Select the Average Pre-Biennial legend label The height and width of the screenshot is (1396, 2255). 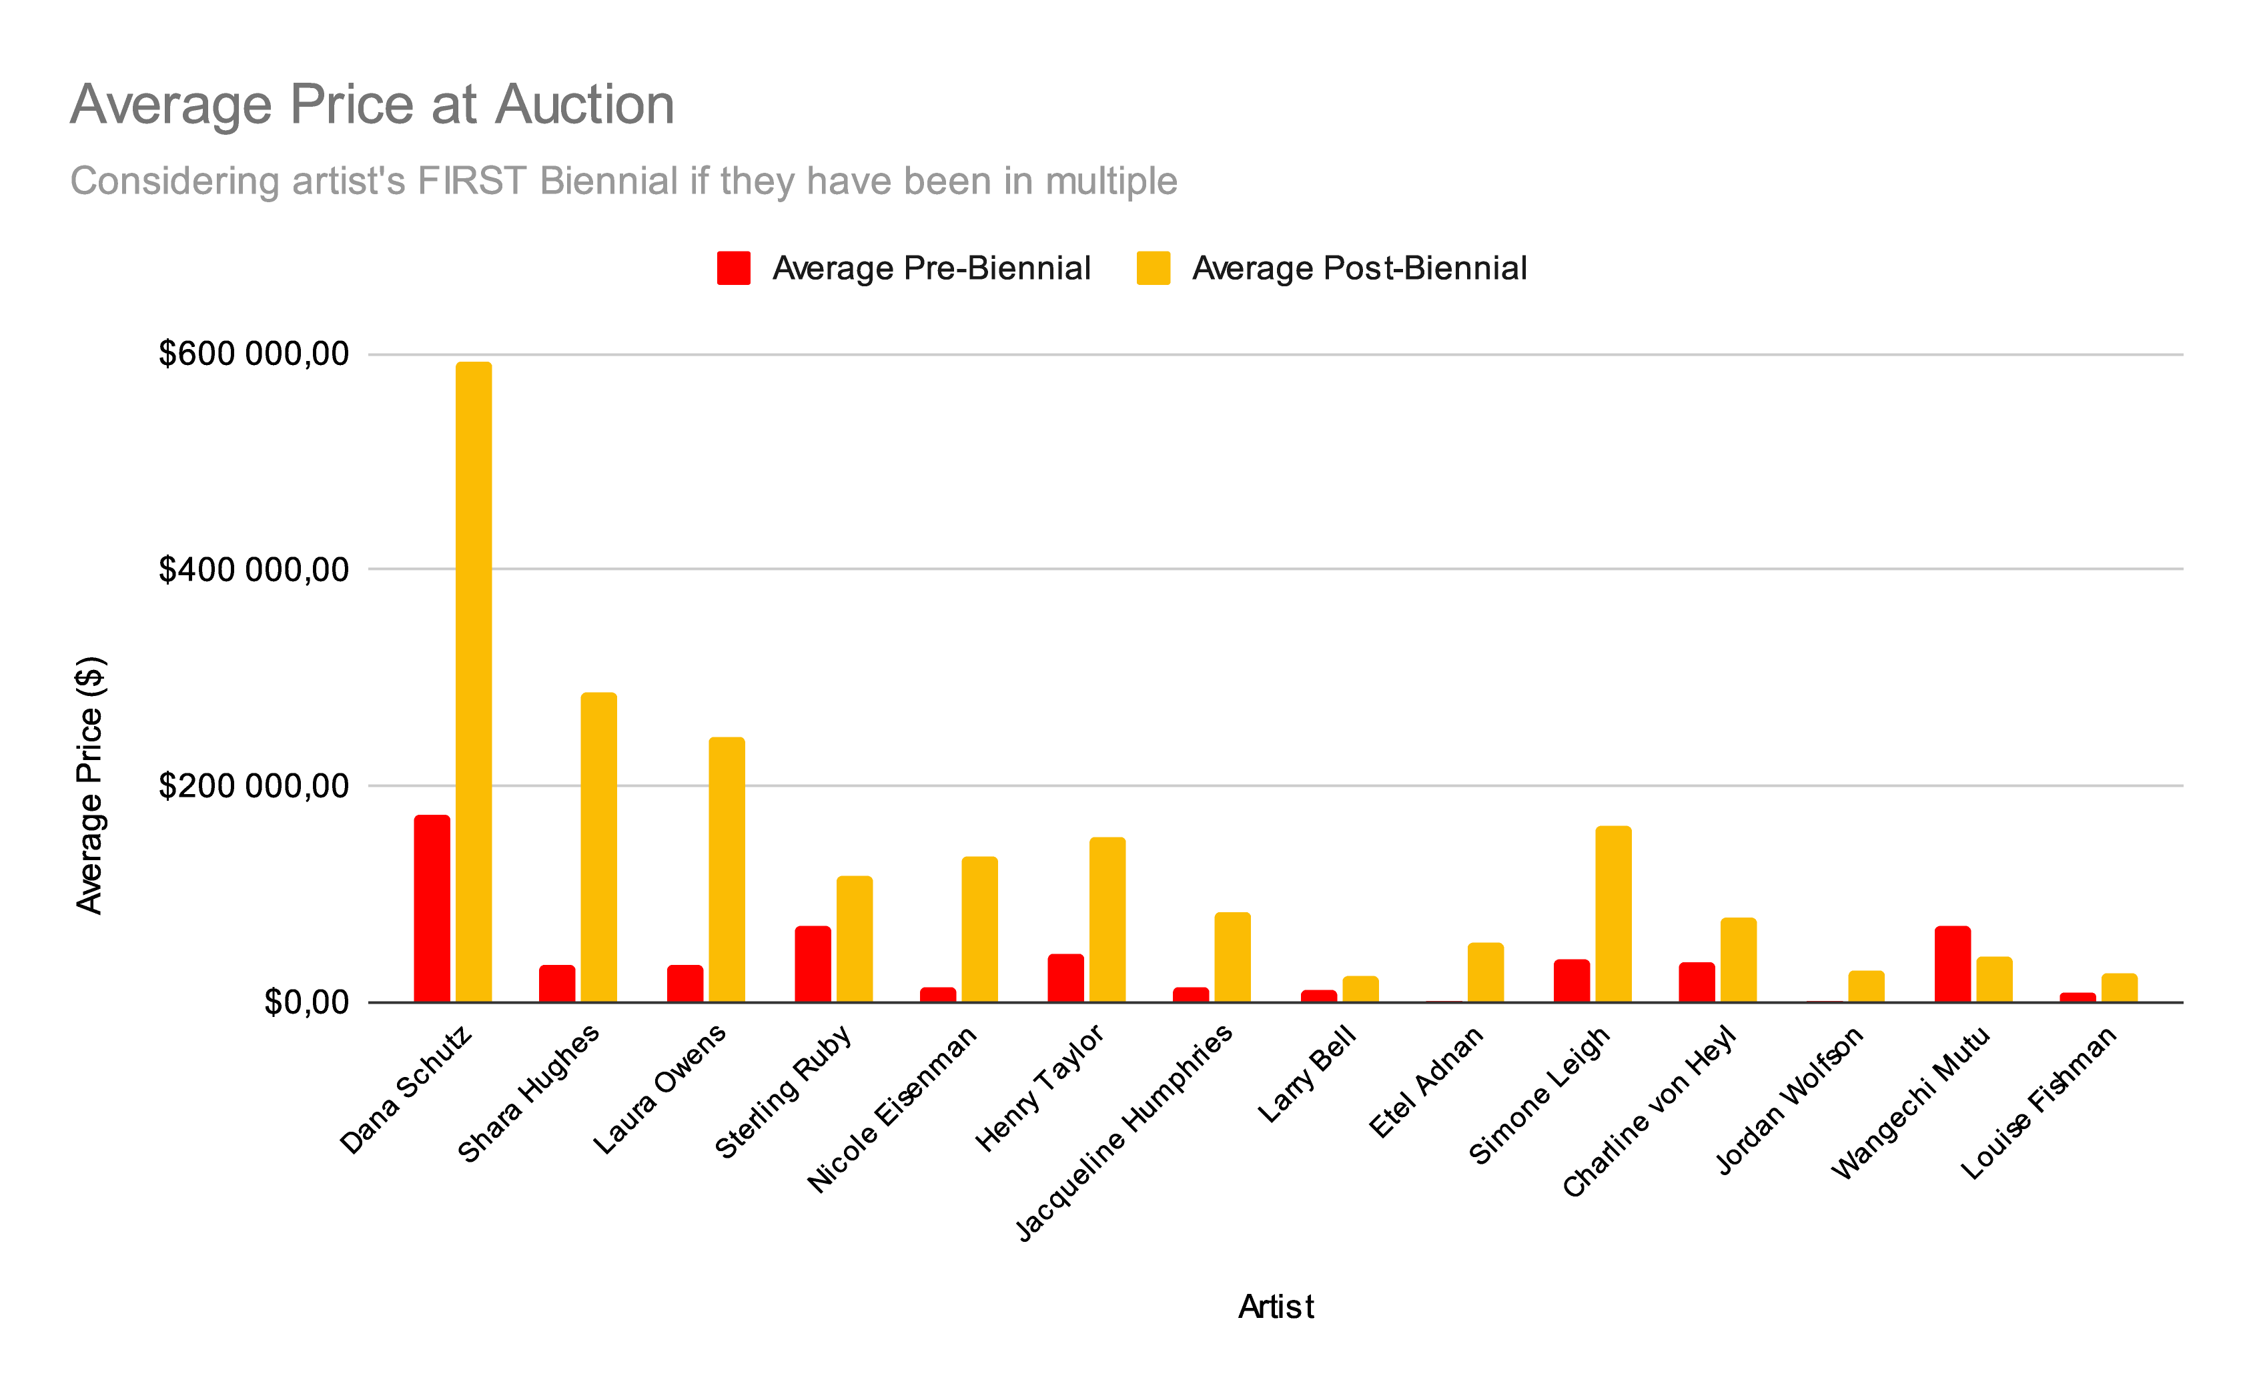pyautogui.click(x=931, y=268)
